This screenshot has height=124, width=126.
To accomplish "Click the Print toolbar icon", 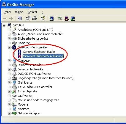I will point(34,18).
